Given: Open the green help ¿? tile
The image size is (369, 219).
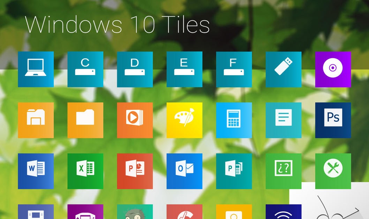Looking at the screenshot, I should pyautogui.click(x=284, y=171).
